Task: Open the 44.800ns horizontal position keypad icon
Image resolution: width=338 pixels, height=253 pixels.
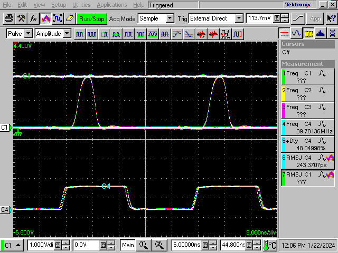Action: [x=249, y=245]
